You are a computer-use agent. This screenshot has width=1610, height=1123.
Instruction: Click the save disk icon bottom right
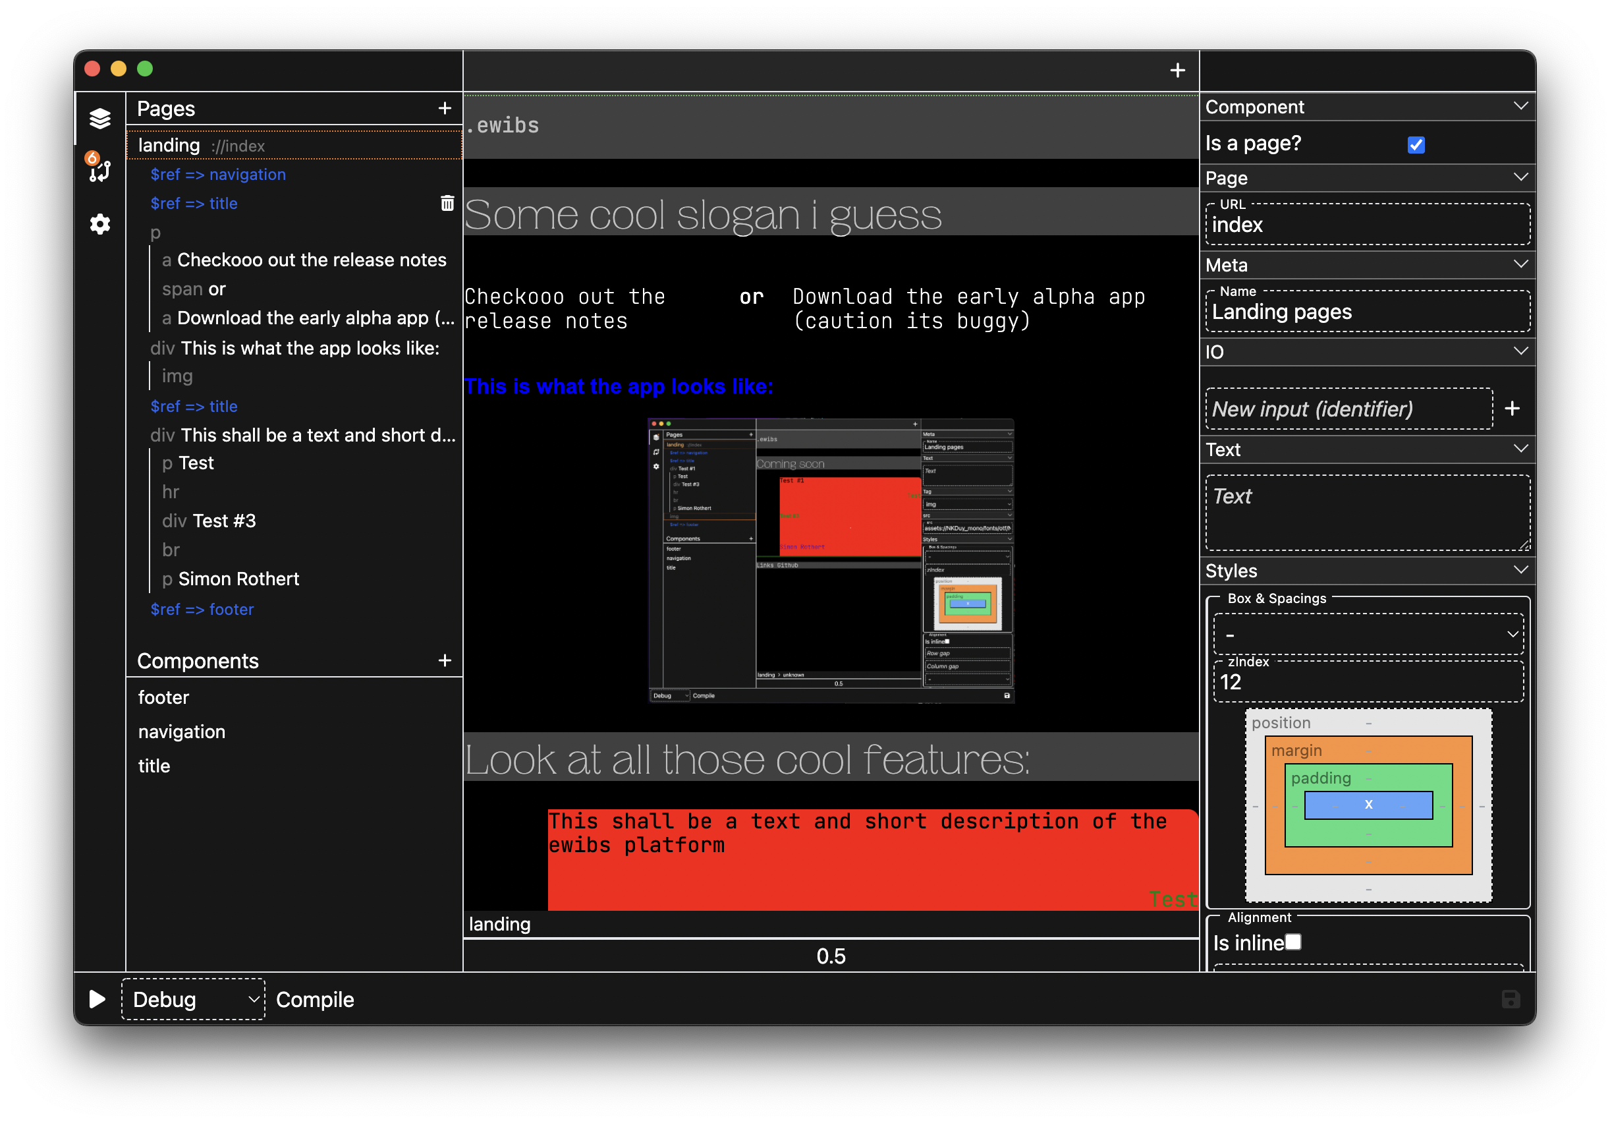tap(1511, 999)
